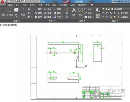130x102 pixels.
Task: Click Open file in quick access toolbar
Action: click(13, 1)
